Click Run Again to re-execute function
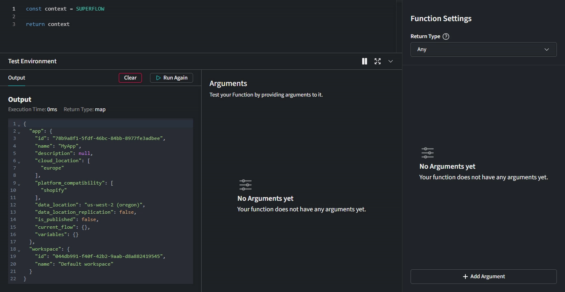The image size is (565, 292). pyautogui.click(x=171, y=78)
